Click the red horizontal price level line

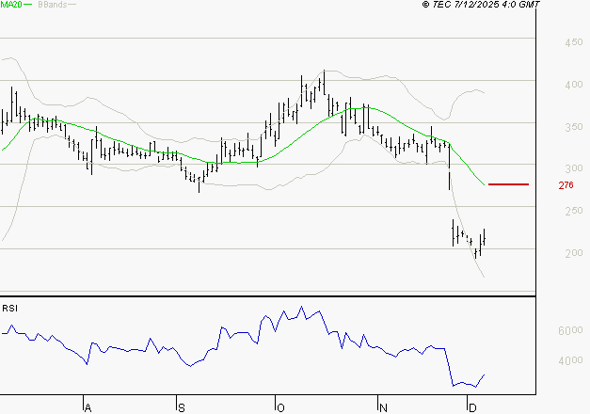(508, 184)
